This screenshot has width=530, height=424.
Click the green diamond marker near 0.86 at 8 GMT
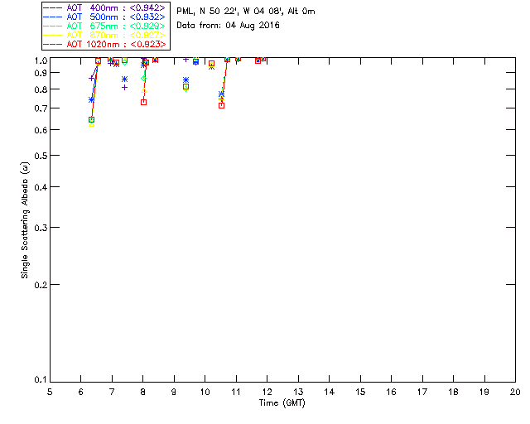pyautogui.click(x=143, y=79)
